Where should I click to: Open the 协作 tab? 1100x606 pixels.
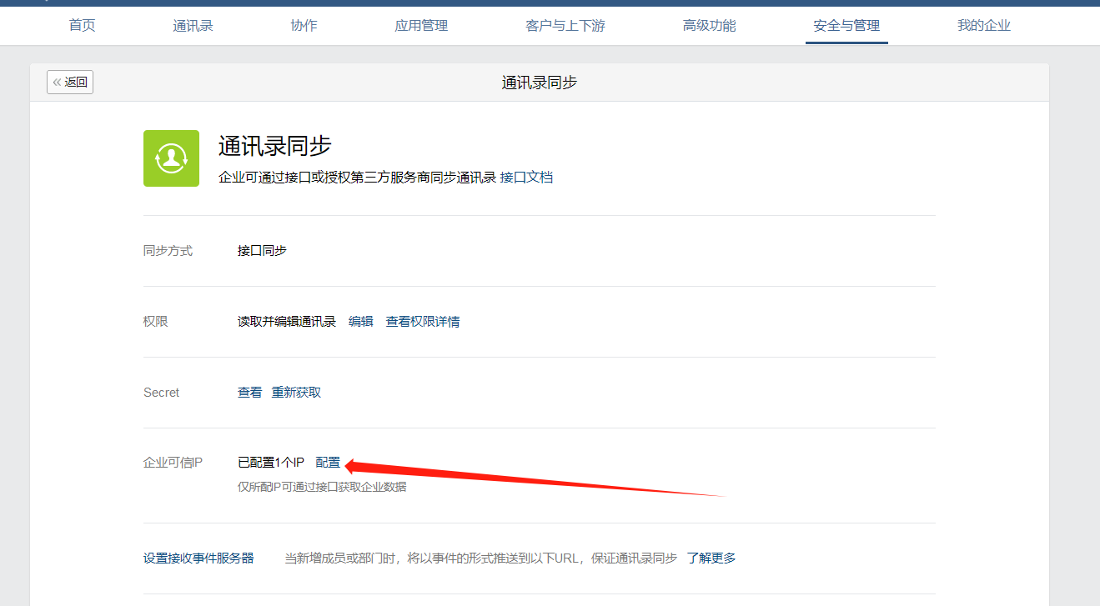pyautogui.click(x=304, y=25)
